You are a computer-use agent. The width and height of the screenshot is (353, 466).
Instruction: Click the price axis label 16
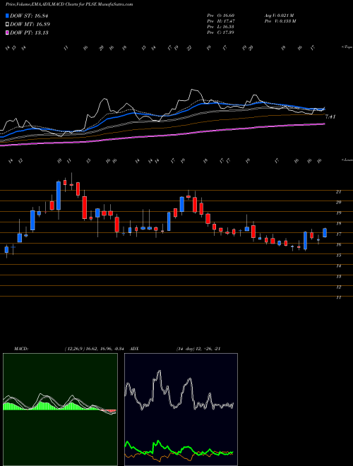(x=338, y=244)
